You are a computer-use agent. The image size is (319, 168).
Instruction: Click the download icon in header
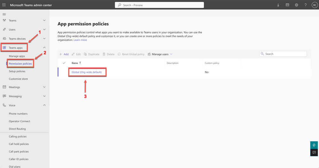point(278,5)
